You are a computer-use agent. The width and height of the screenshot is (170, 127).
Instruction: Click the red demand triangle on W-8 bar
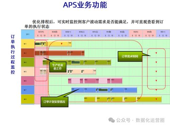click(156, 99)
